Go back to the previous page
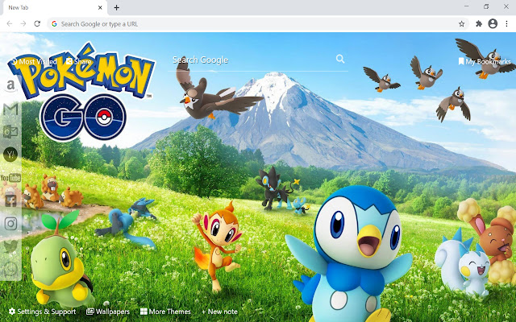 click(x=10, y=23)
